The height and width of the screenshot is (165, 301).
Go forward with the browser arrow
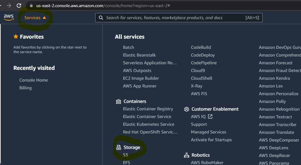pyautogui.click(x=9, y=6)
